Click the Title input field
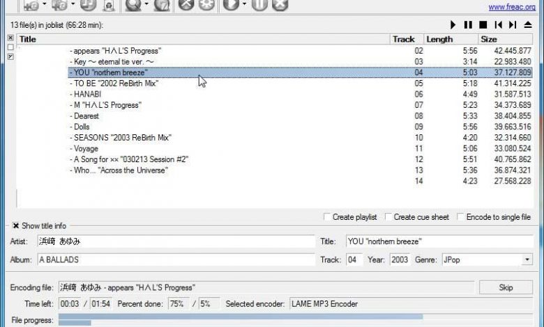 [439, 241]
